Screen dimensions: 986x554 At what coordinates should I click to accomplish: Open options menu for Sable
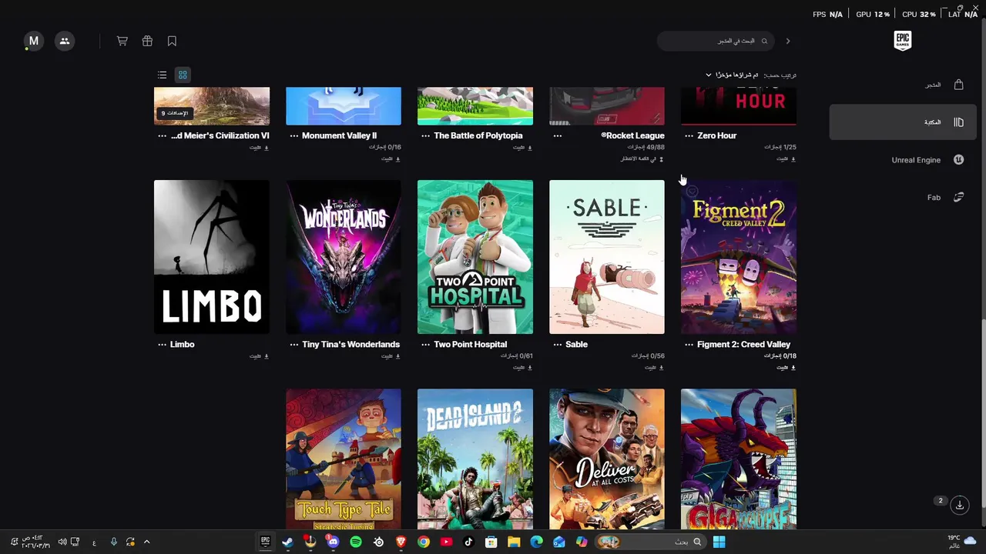557,345
